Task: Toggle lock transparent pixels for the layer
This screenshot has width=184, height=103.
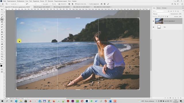Action: [159, 17]
